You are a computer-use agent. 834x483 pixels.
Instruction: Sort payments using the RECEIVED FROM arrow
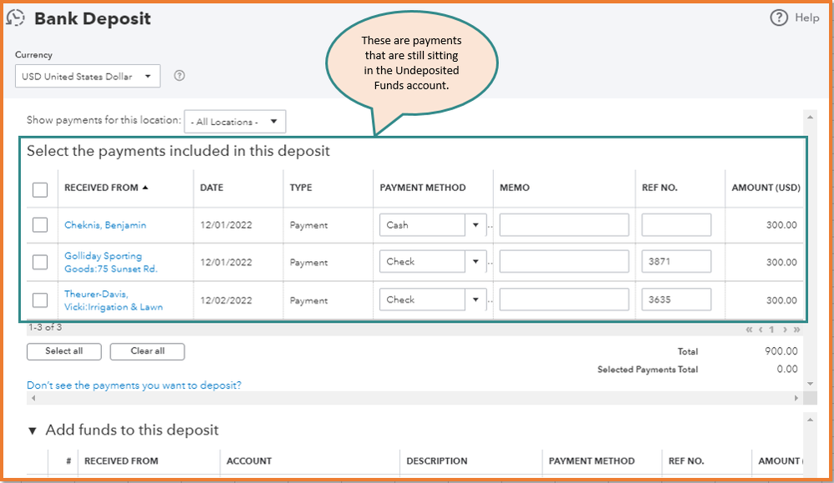[147, 187]
